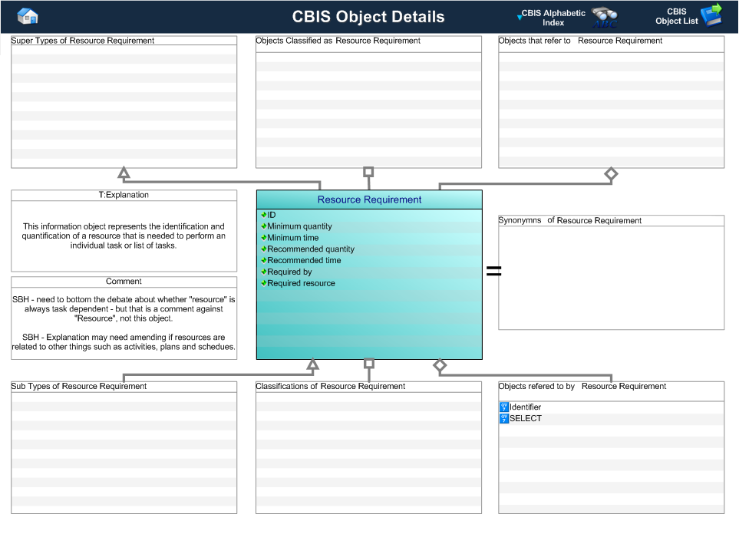The width and height of the screenshot is (739, 534).
Task: Click green arrow icon beside Minimum quantity
Action: pyautogui.click(x=263, y=226)
